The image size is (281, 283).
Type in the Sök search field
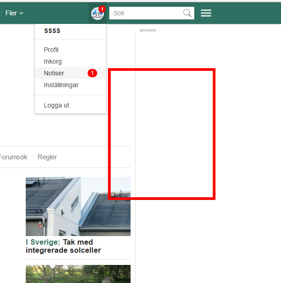[x=146, y=13]
